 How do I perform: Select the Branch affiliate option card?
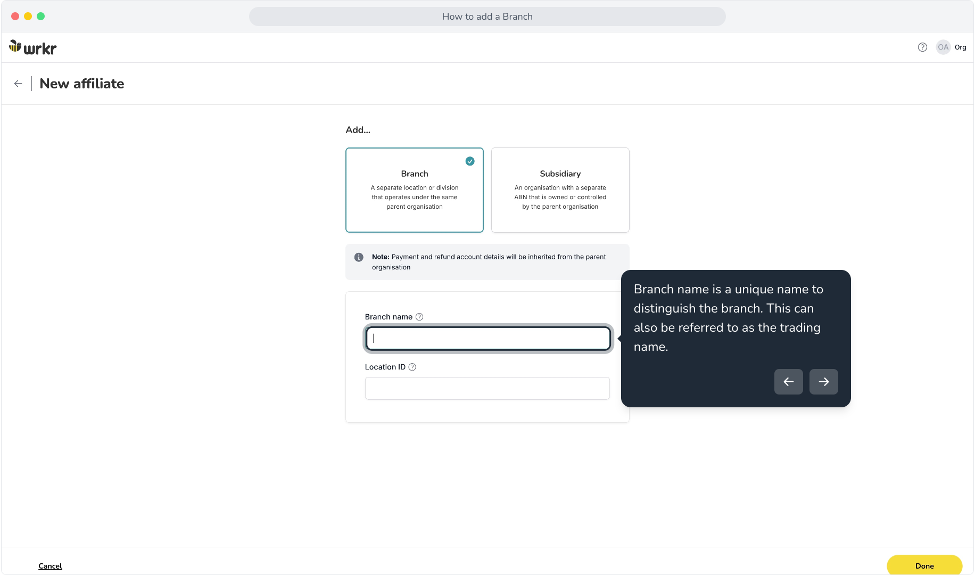[x=415, y=190]
